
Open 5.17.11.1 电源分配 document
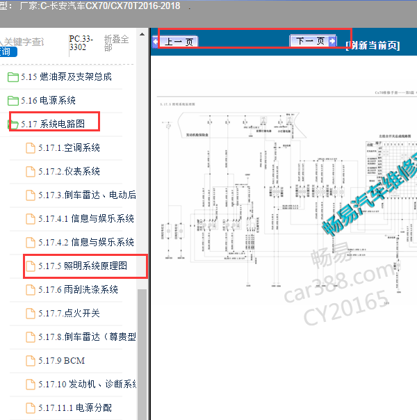coord(74,407)
